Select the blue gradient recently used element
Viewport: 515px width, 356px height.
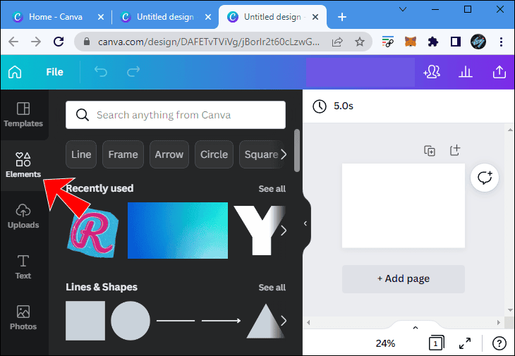(178, 231)
